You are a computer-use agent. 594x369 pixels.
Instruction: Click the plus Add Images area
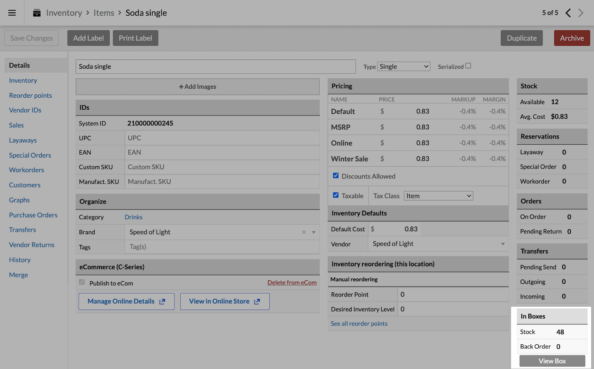tap(198, 87)
